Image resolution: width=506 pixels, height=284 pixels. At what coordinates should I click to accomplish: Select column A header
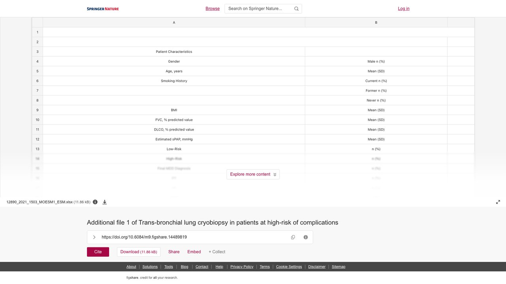(174, 22)
